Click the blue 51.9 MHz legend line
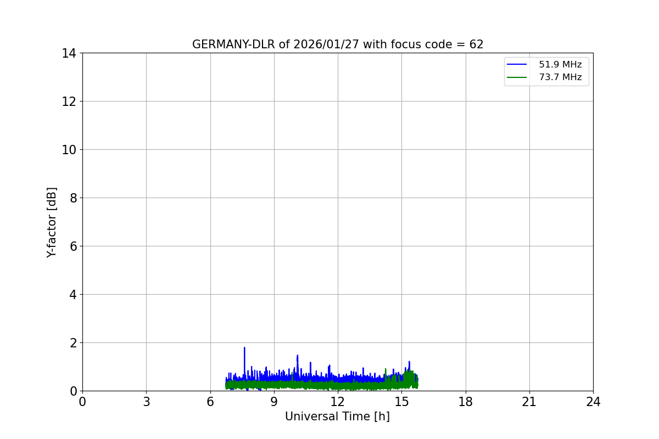The width and height of the screenshot is (659, 439). point(517,65)
